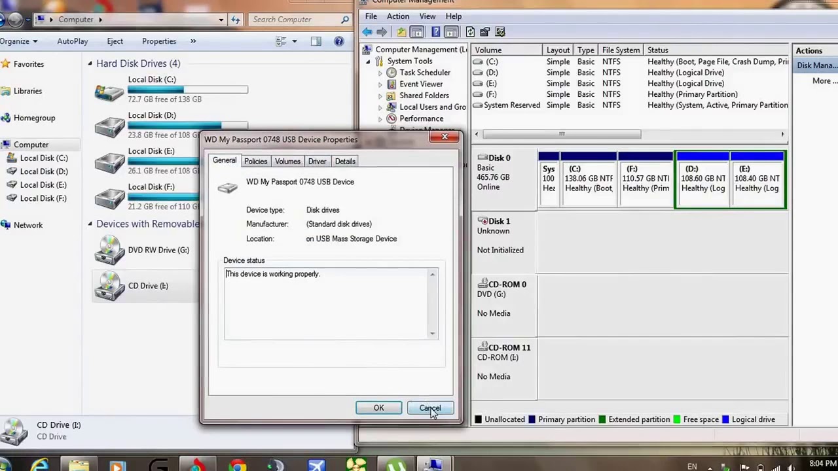The width and height of the screenshot is (838, 471).
Task: Open the File menu in Computer Management
Action: pyautogui.click(x=371, y=16)
